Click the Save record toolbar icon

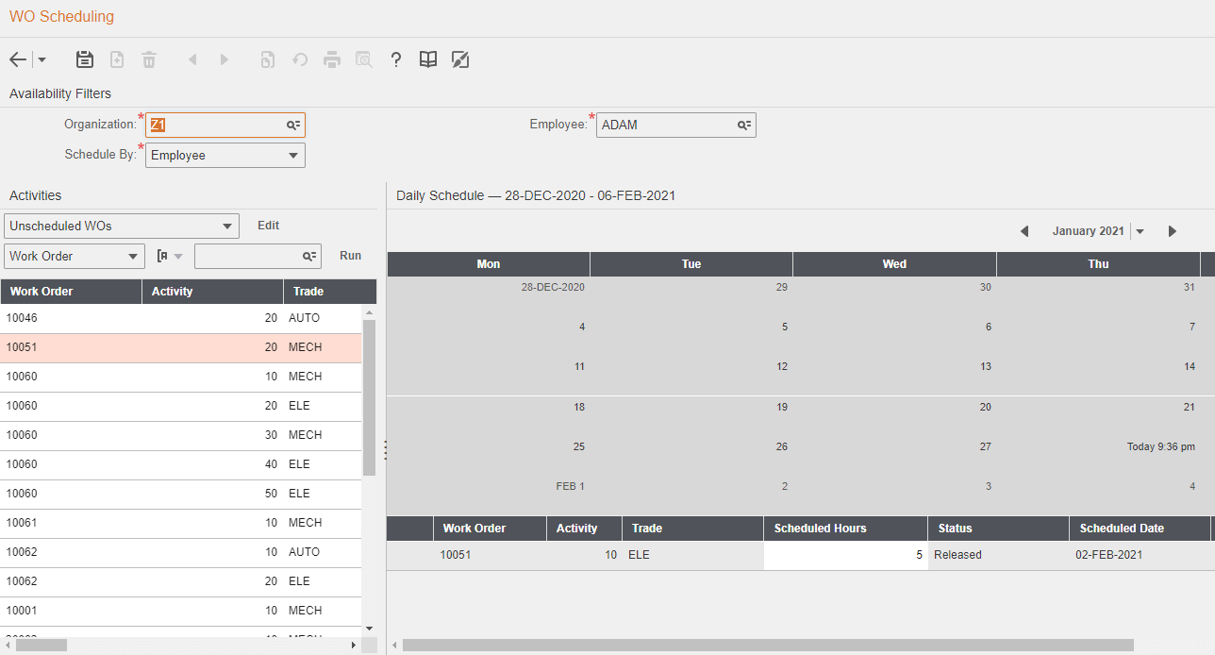pyautogui.click(x=85, y=59)
